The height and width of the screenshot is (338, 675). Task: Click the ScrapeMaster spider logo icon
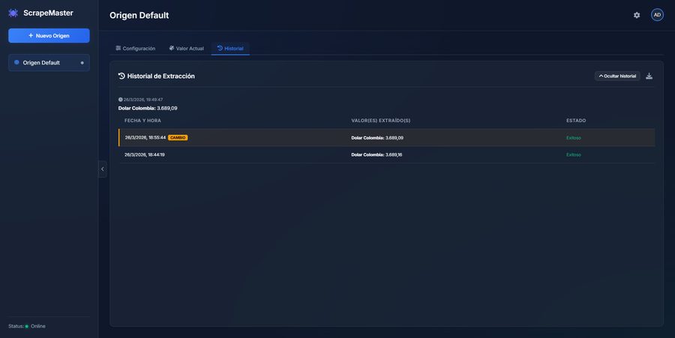tap(13, 13)
